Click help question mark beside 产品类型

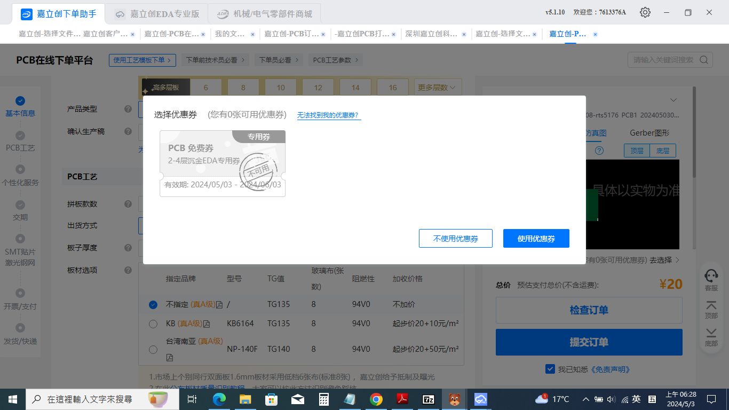(128, 109)
